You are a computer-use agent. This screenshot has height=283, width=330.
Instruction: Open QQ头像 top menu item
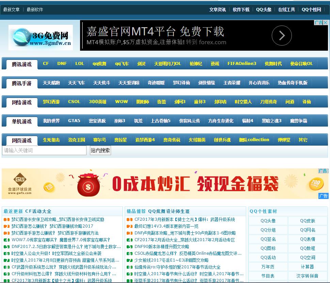[x=264, y=10]
